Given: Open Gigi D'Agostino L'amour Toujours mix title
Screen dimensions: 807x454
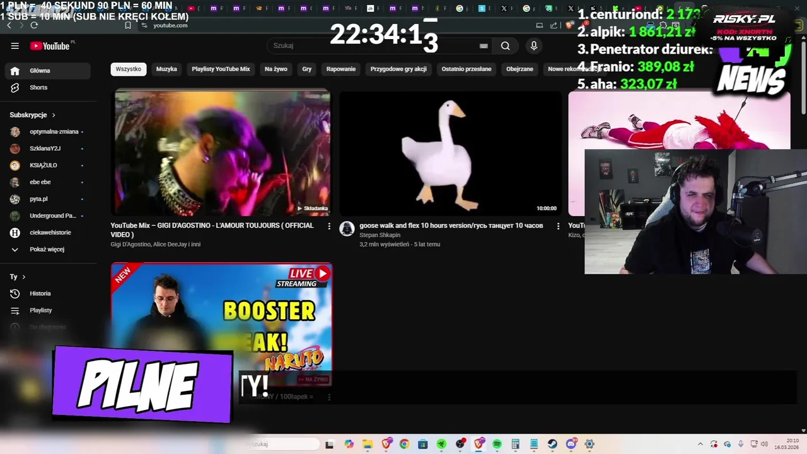Looking at the screenshot, I should click(212, 230).
